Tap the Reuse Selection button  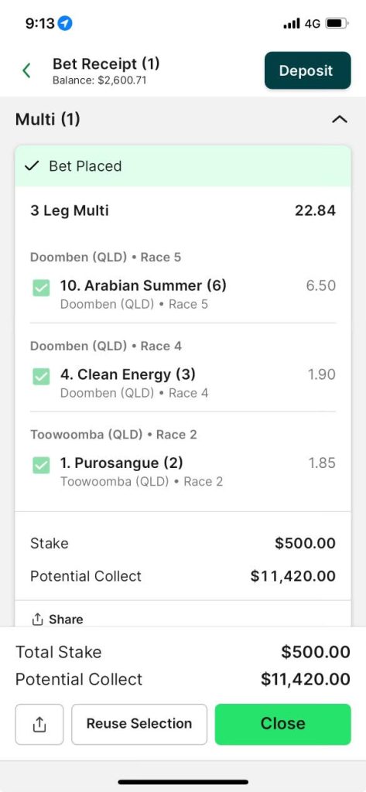tap(139, 724)
